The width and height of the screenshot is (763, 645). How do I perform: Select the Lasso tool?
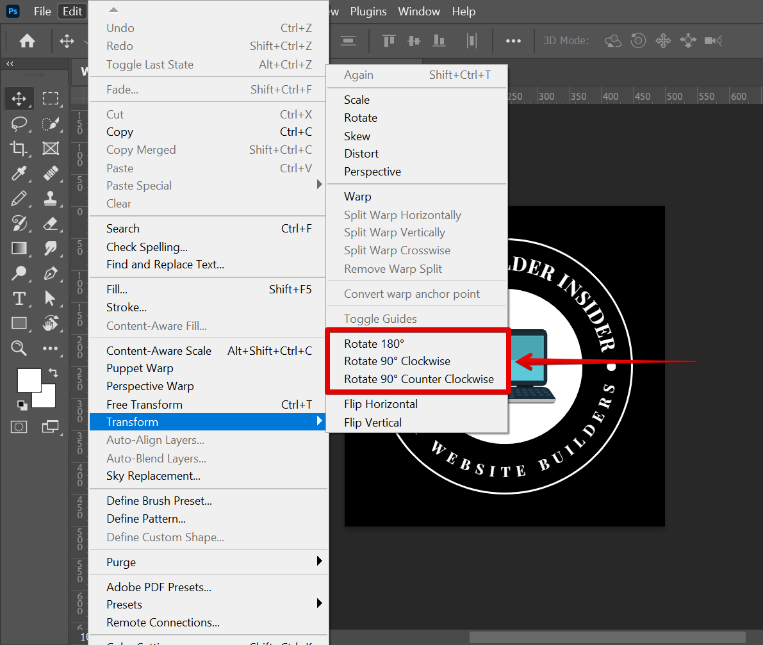(19, 124)
